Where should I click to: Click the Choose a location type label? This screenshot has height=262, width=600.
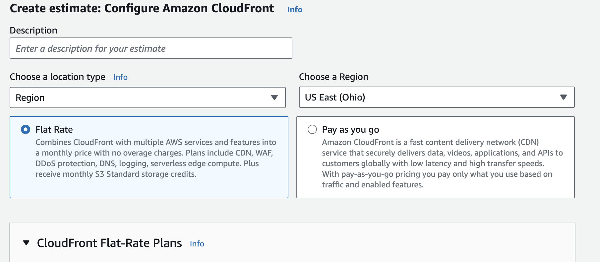57,77
